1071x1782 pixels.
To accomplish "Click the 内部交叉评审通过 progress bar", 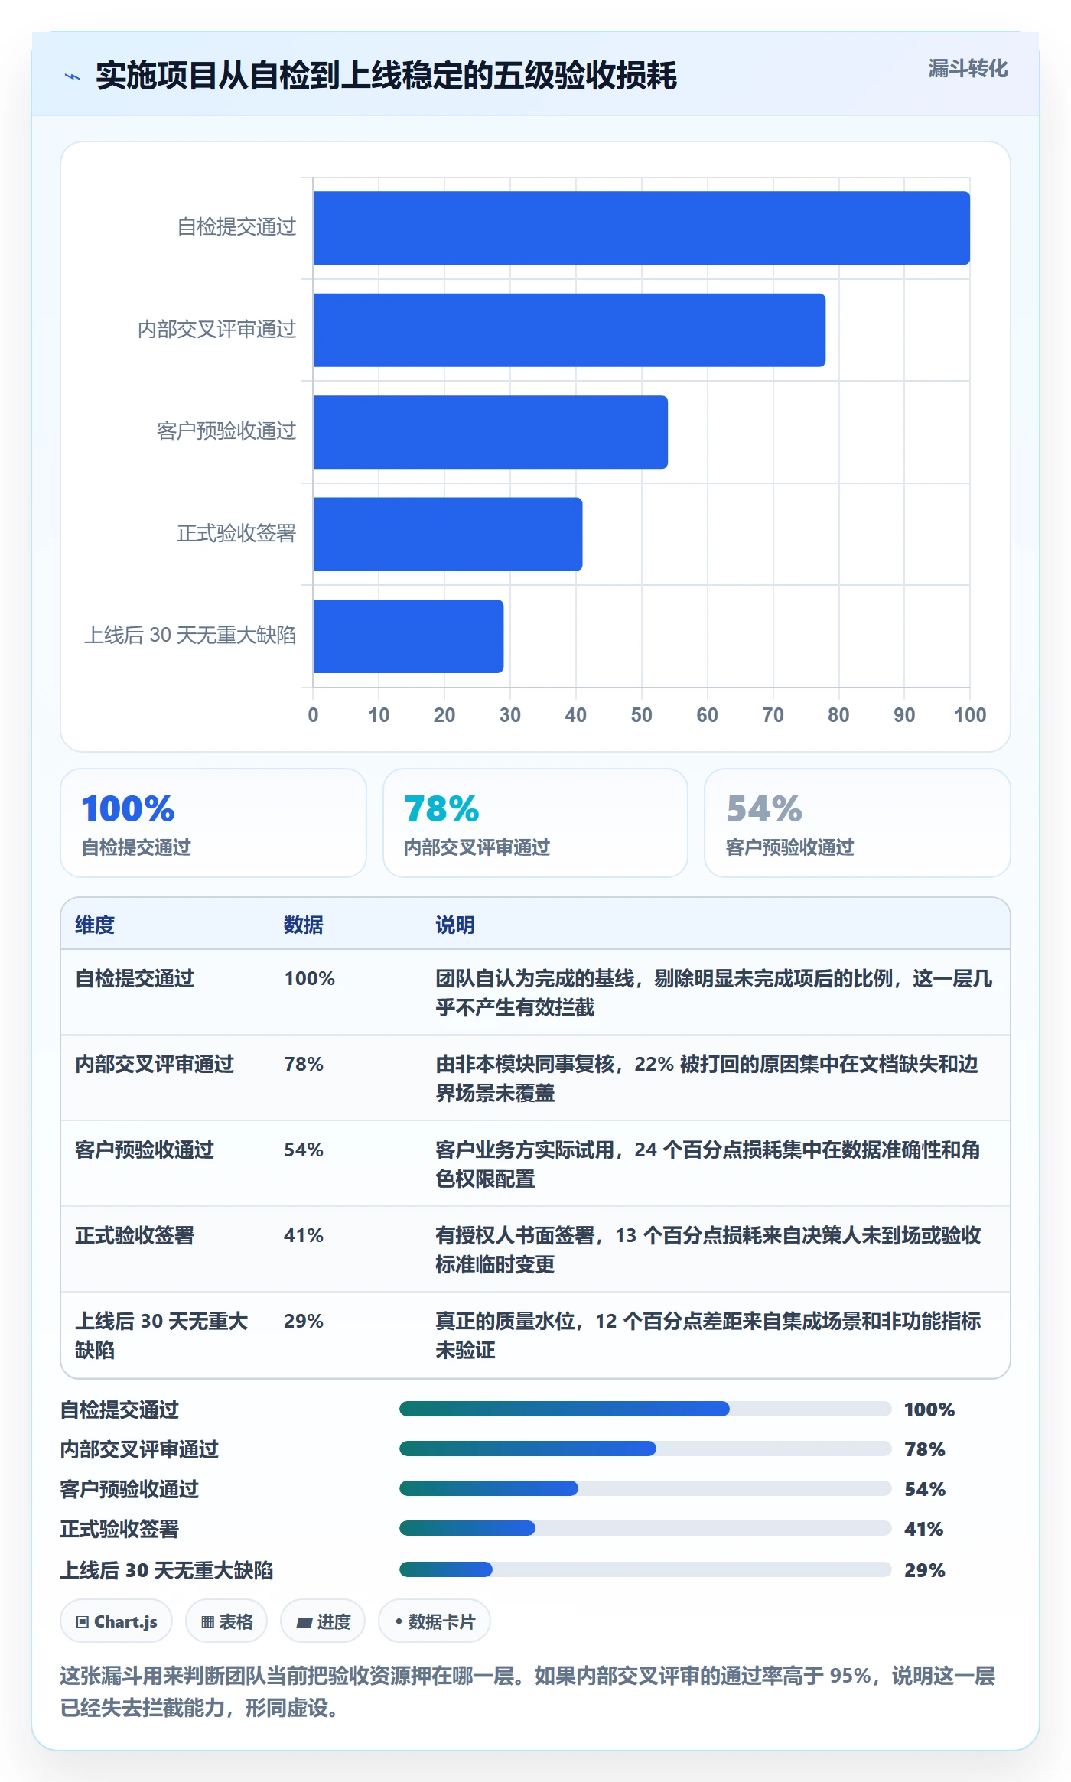I will [x=645, y=1449].
